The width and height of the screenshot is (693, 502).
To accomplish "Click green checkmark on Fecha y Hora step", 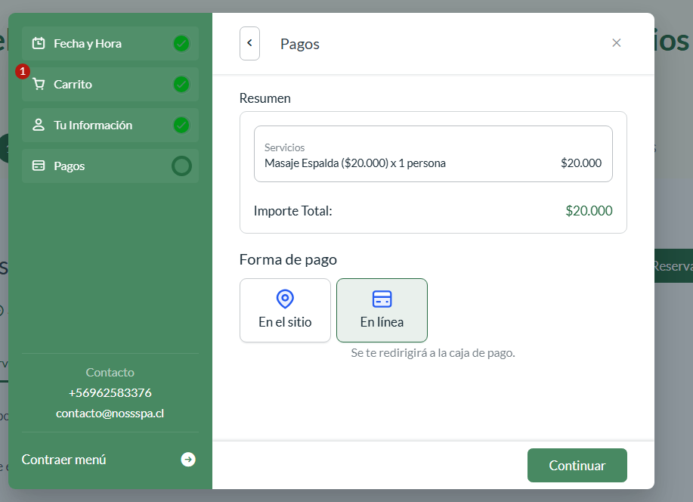I will [x=181, y=44].
